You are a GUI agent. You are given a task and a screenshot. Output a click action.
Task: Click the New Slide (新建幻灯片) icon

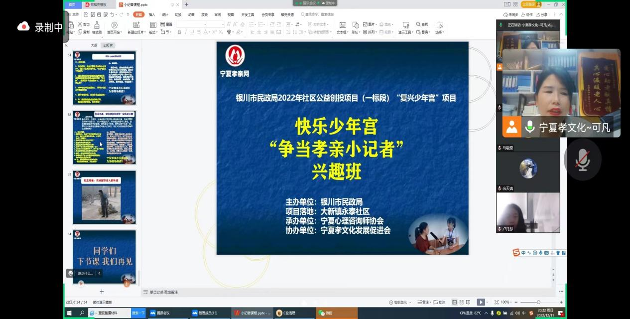click(x=135, y=25)
